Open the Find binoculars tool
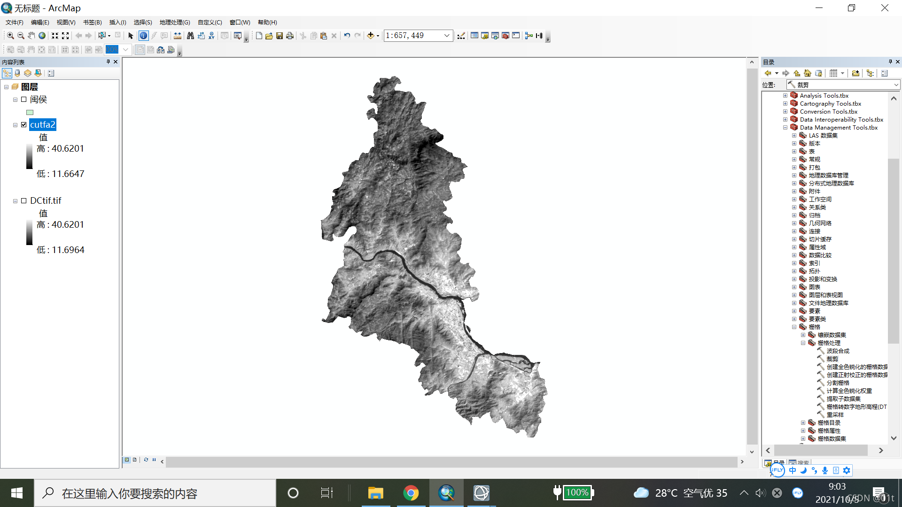The height and width of the screenshot is (507, 902). (x=190, y=36)
